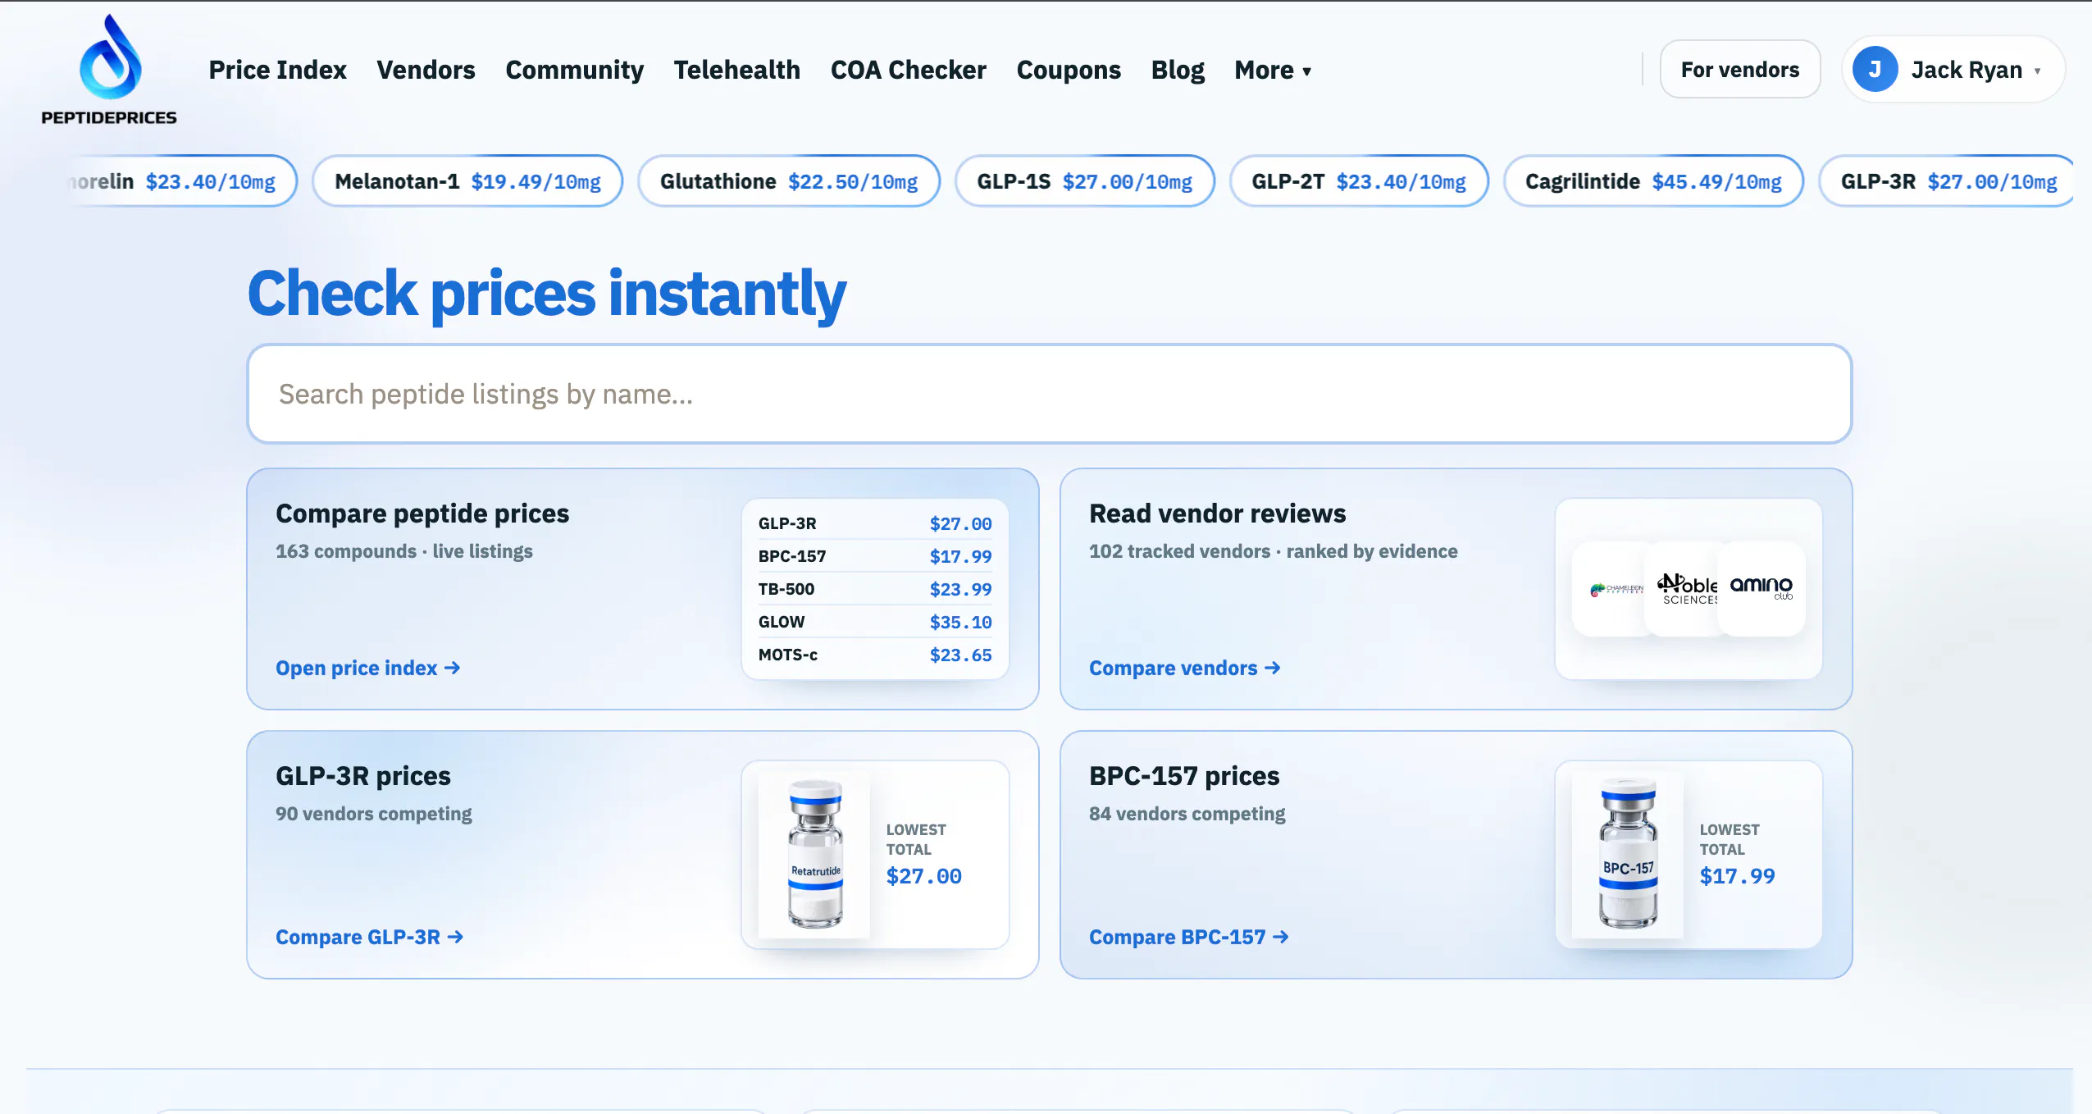Click the 163 compounds · live listings text
The width and height of the screenshot is (2092, 1114).
pyautogui.click(x=404, y=551)
